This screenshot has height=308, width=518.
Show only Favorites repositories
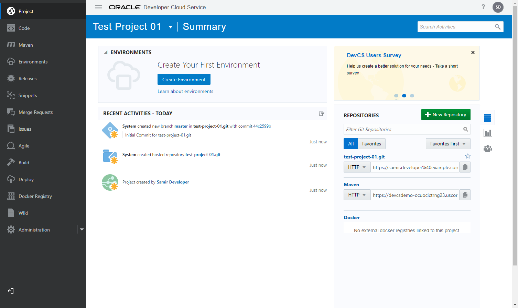371,144
